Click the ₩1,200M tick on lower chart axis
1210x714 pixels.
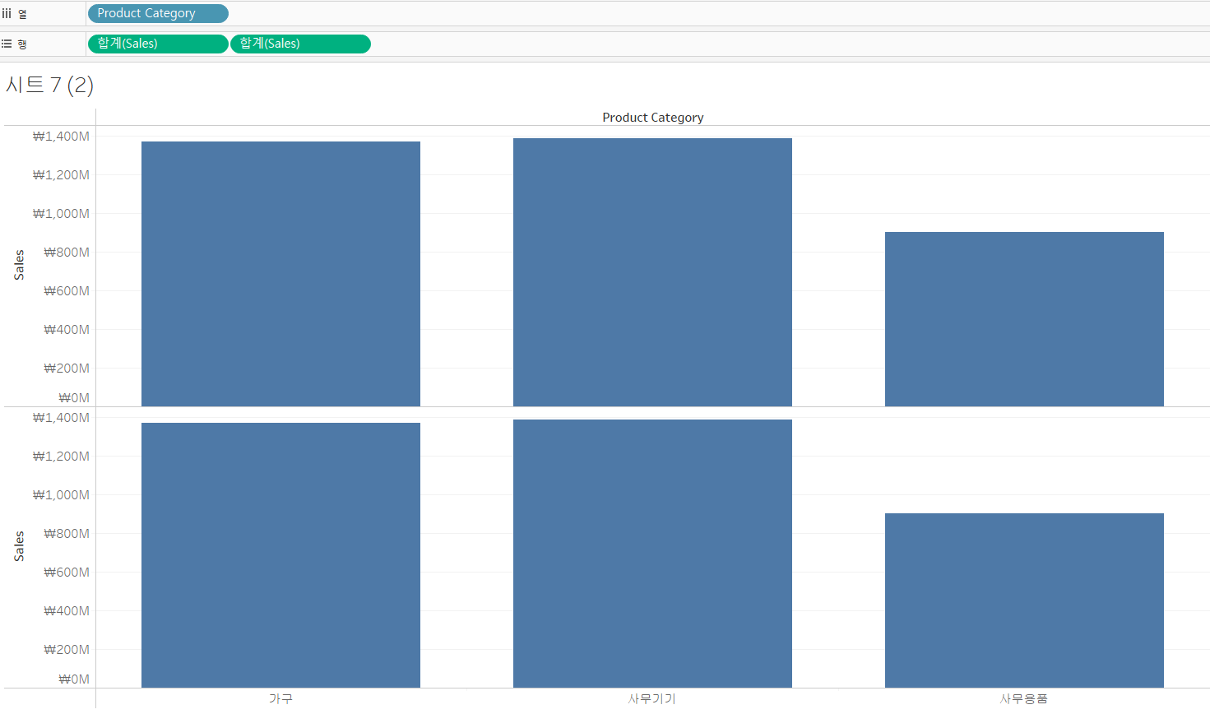pos(61,457)
